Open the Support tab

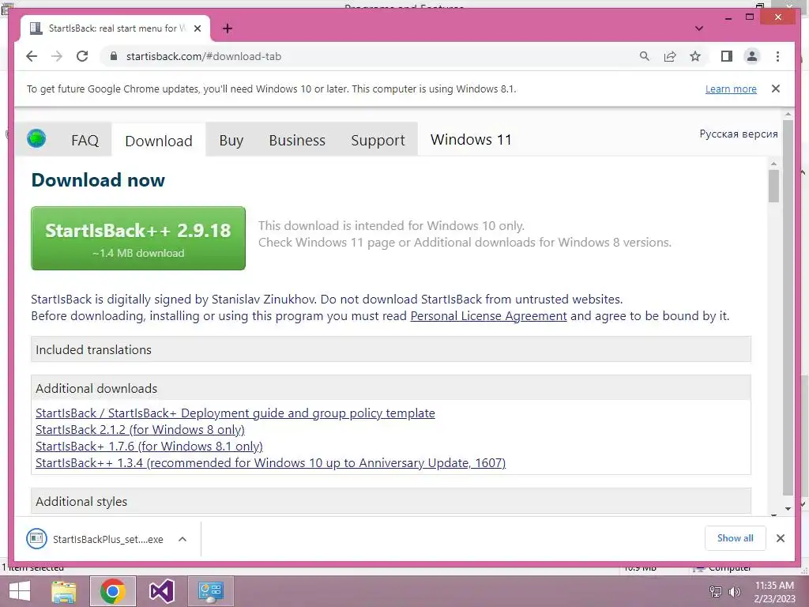tap(378, 140)
